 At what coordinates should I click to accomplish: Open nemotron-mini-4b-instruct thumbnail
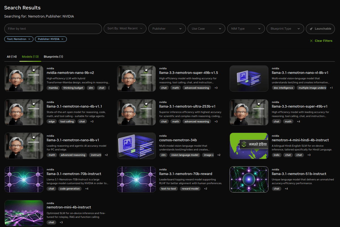pos(24,213)
